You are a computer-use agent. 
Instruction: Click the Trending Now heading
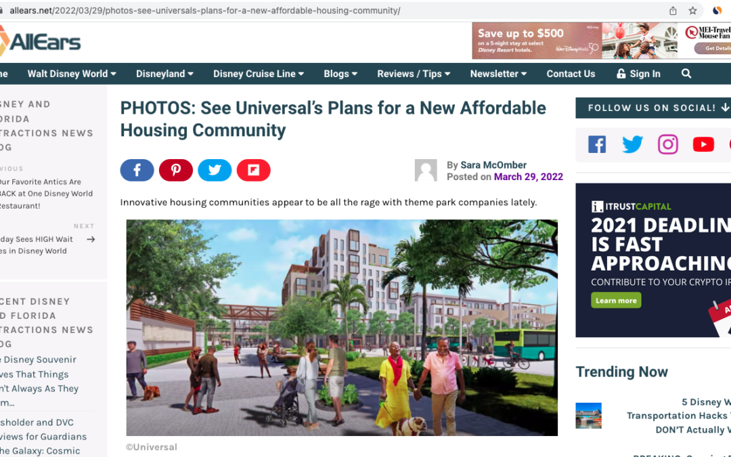coord(621,372)
